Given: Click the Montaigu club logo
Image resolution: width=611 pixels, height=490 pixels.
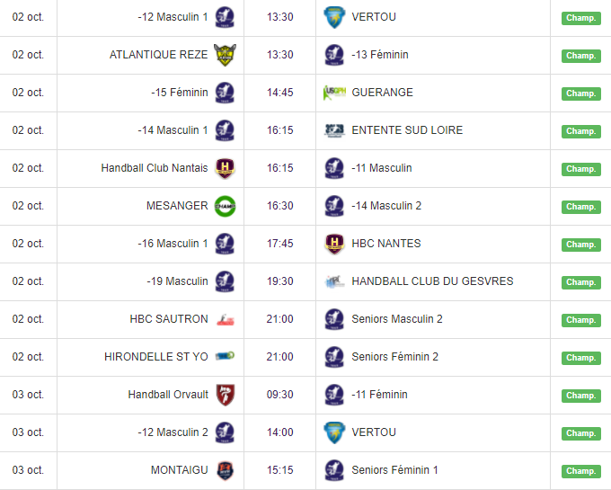Looking at the screenshot, I should 225,470.
